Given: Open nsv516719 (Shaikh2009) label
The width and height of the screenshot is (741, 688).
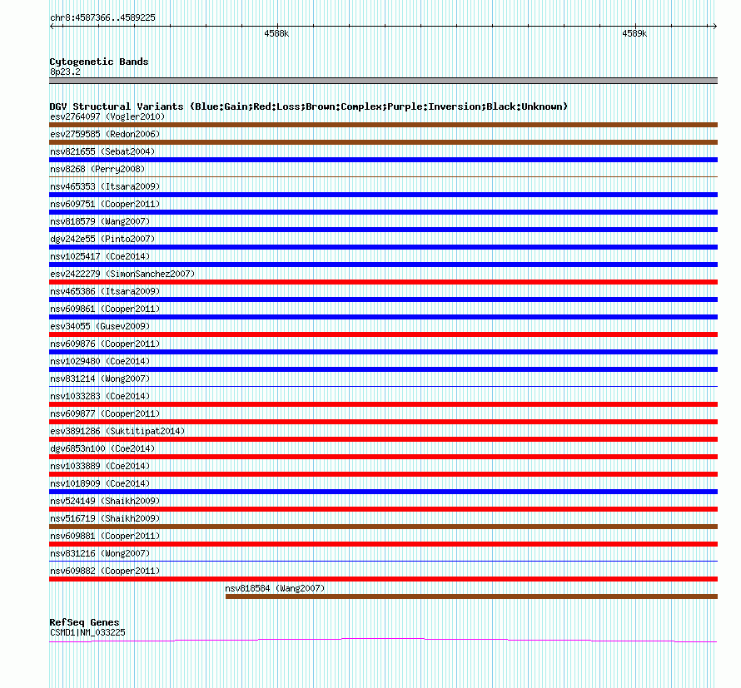Looking at the screenshot, I should (105, 518).
